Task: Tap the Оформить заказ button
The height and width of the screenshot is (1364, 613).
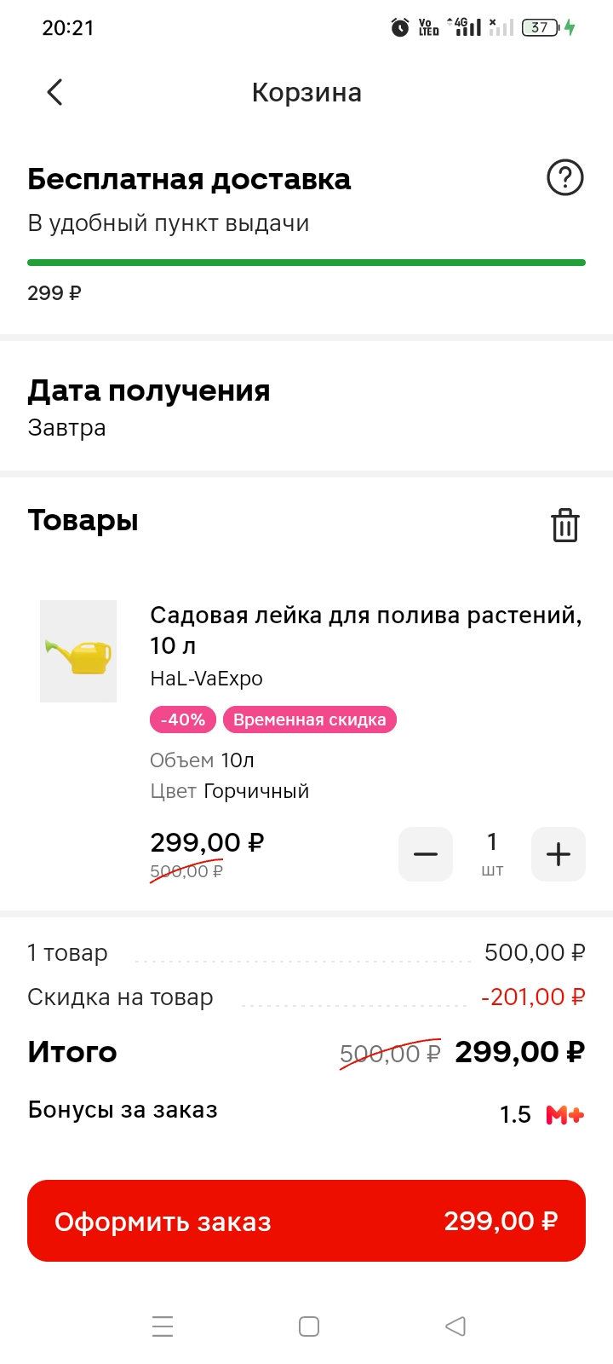Action: coord(306,1221)
